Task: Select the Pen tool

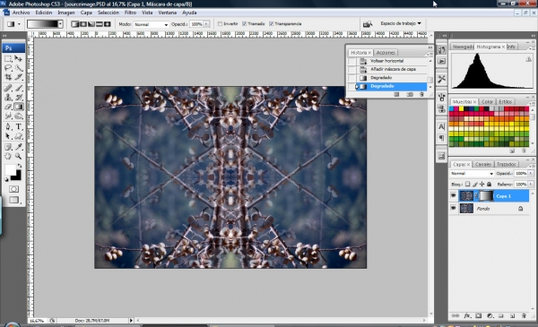Action: tap(8, 127)
